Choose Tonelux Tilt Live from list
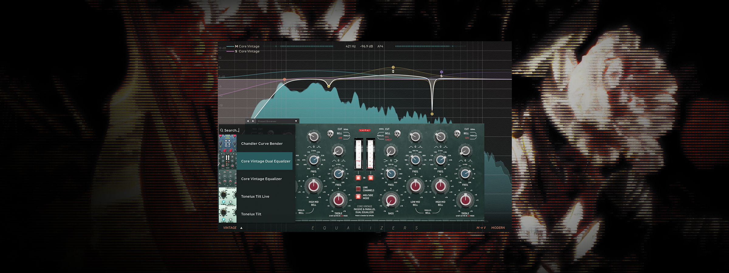The width and height of the screenshot is (729, 273). point(255,197)
